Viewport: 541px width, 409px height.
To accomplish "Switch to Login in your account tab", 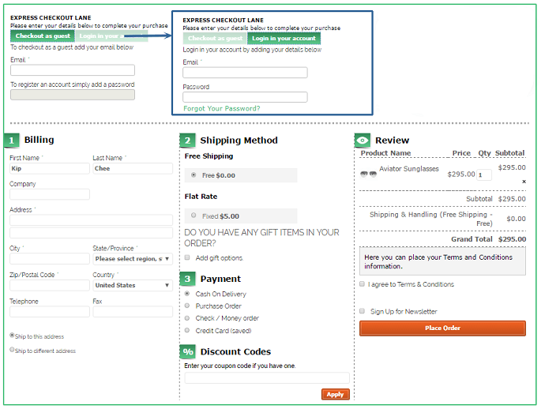I will [x=284, y=38].
